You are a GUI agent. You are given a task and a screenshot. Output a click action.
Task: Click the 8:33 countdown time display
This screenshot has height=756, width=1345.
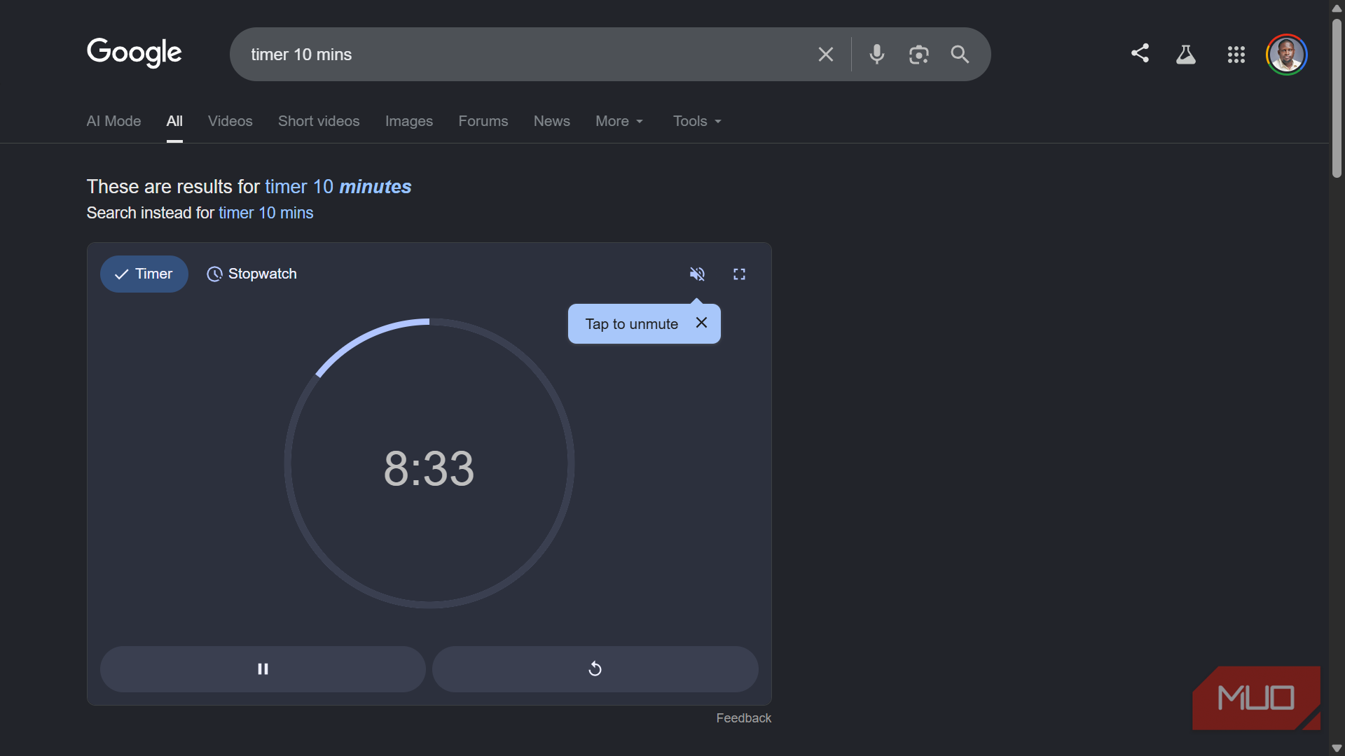429,468
